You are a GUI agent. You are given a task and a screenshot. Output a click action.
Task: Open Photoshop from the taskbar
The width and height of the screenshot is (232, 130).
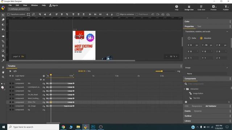[x=93, y=127]
